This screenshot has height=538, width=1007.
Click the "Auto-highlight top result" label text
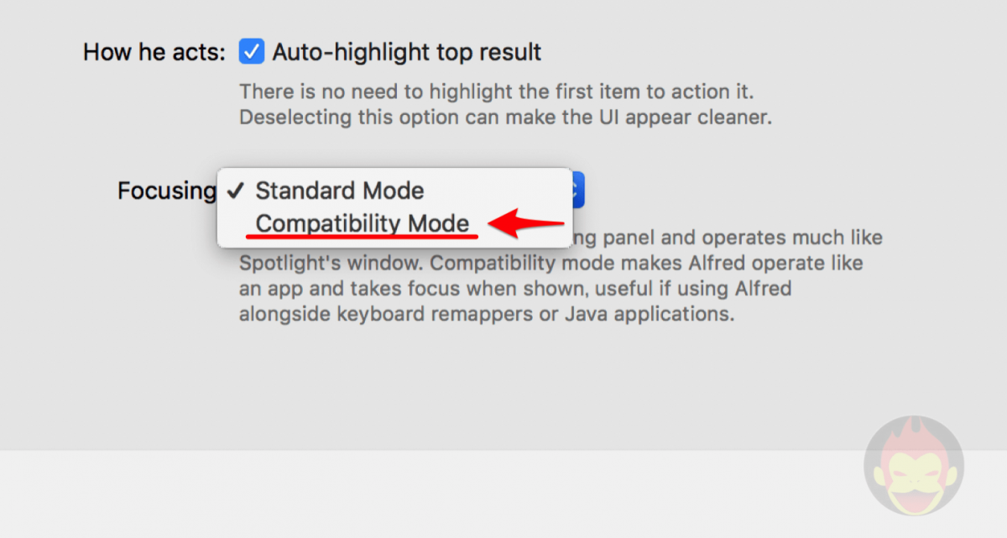[407, 52]
